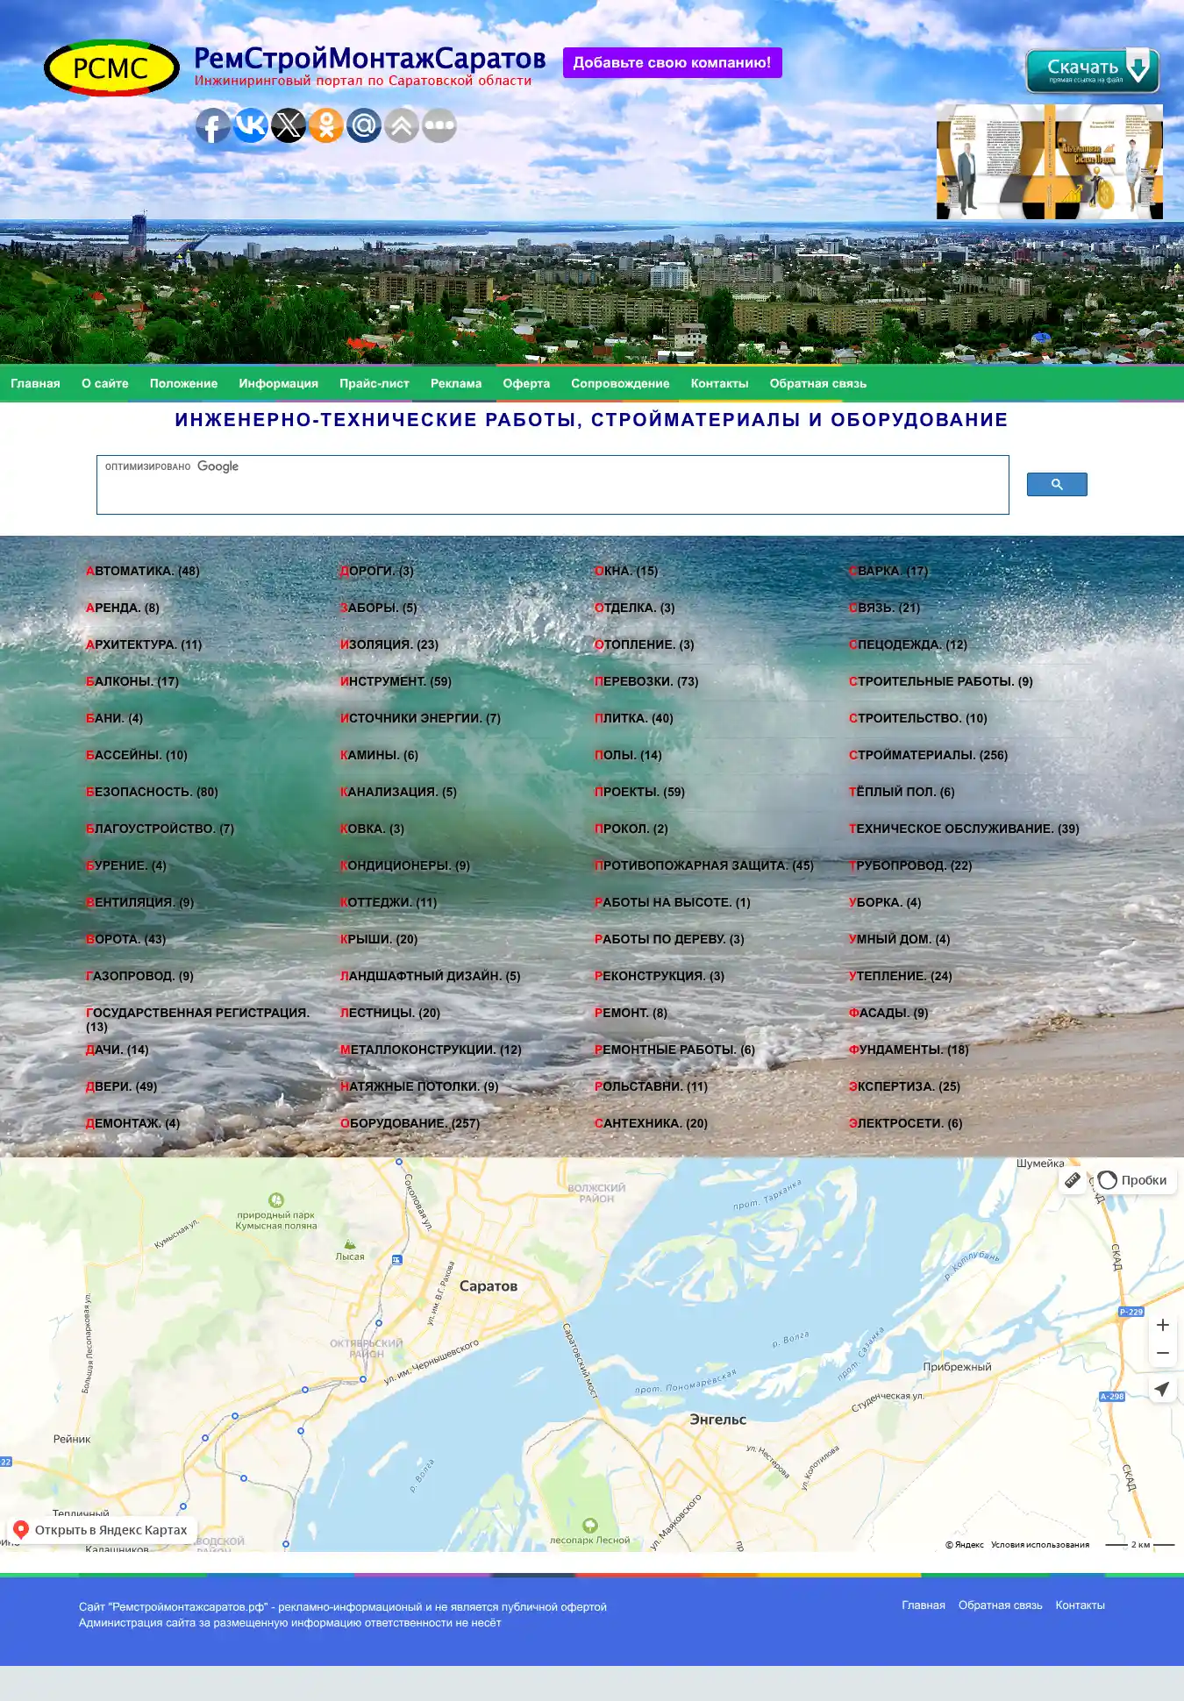
Task: Click the Odnoklassniki share icon
Action: (x=326, y=126)
